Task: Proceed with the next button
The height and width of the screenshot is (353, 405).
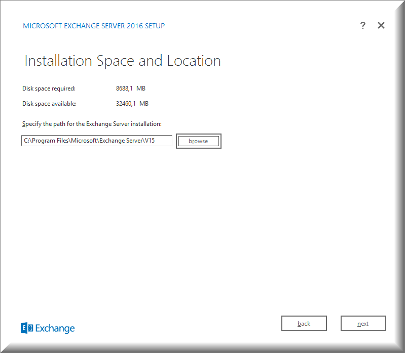Action: coord(363,323)
